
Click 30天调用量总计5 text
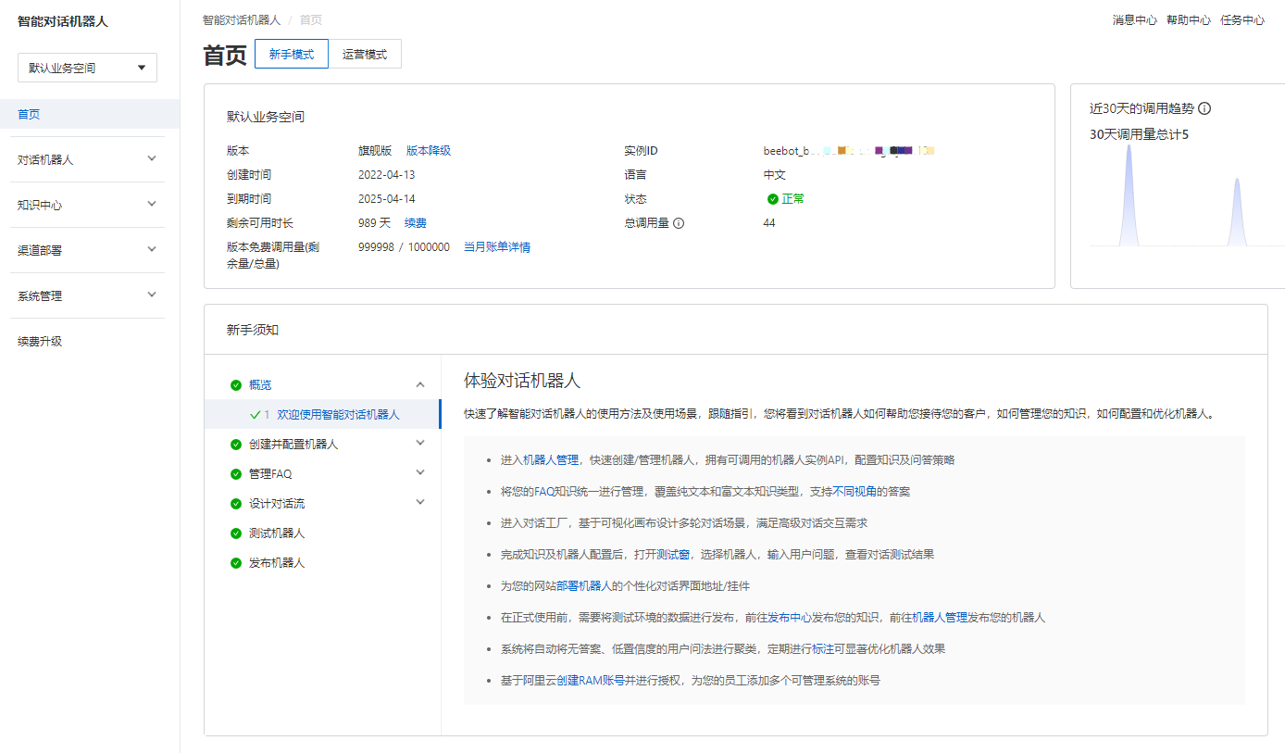[x=1139, y=135]
